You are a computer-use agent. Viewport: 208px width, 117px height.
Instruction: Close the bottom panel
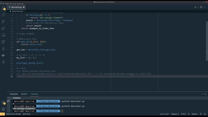pyautogui.click(x=205, y=94)
